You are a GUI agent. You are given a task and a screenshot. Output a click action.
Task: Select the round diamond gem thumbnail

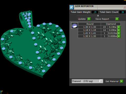coord(75,26)
